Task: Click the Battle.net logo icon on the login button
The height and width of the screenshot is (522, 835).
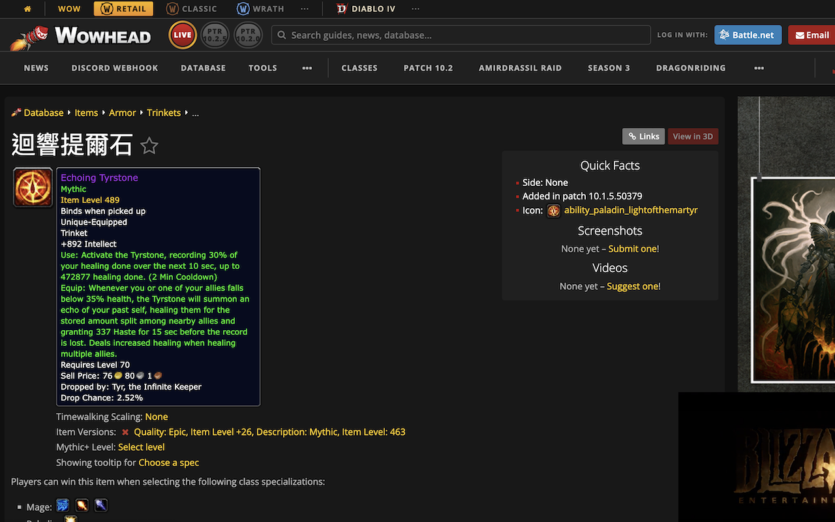Action: coord(724,35)
